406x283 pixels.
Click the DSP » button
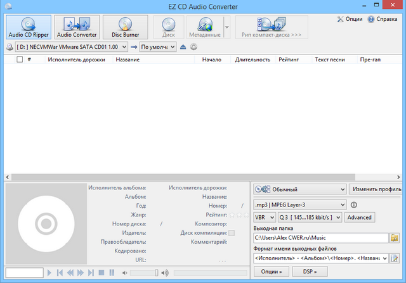pos(310,272)
